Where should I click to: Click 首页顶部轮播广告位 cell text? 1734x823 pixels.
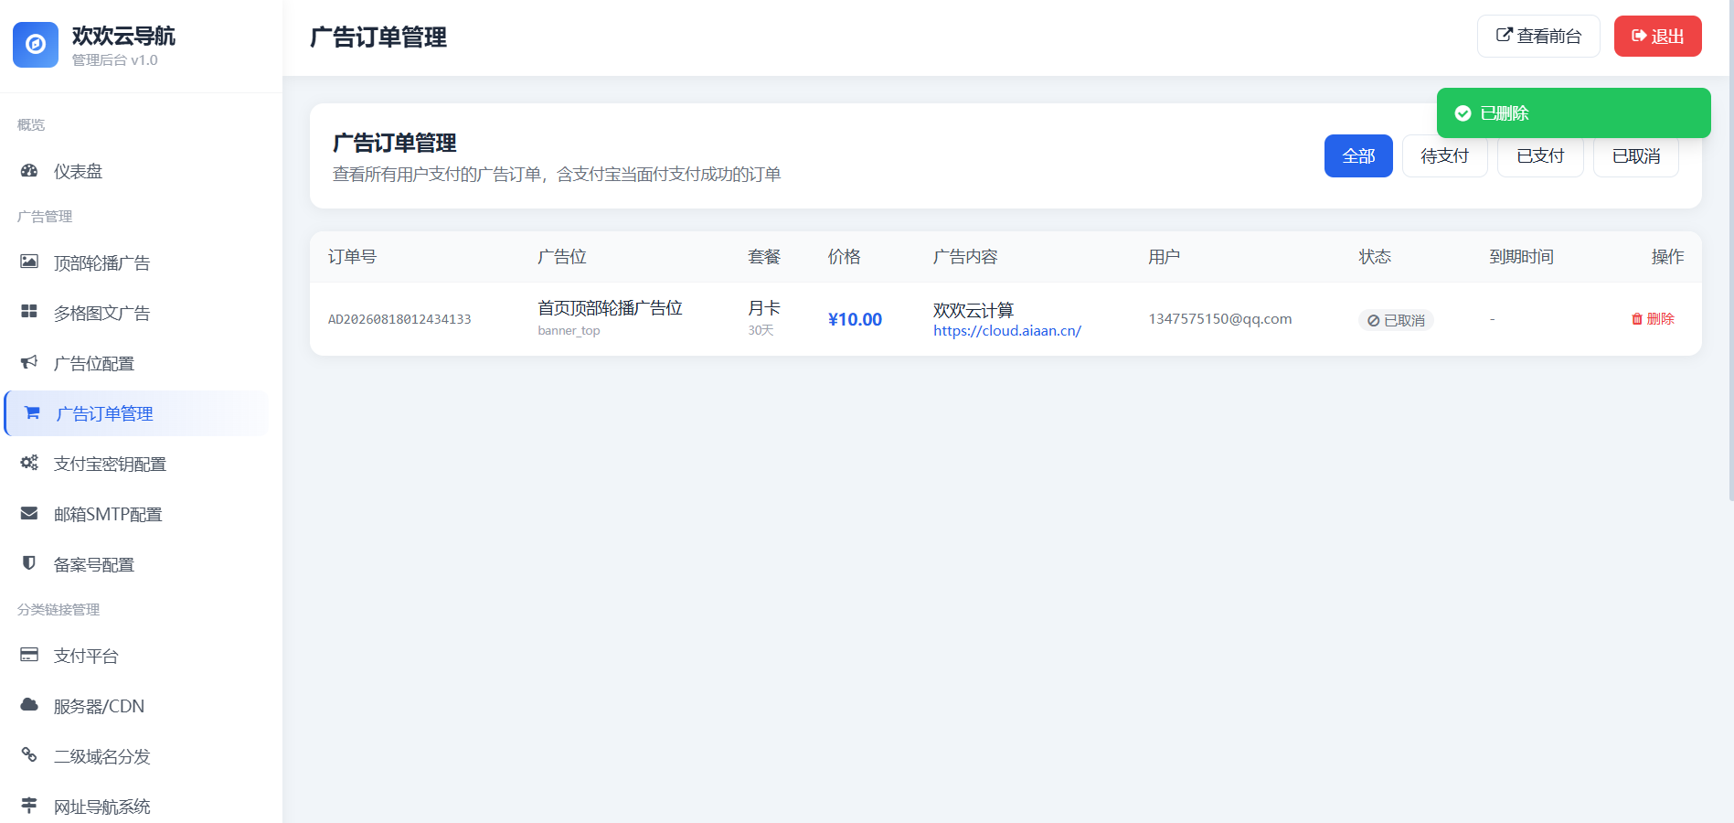click(x=610, y=308)
